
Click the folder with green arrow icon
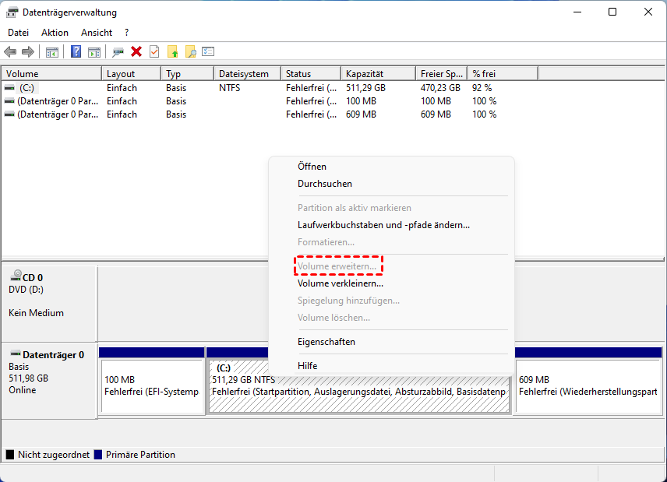173,52
